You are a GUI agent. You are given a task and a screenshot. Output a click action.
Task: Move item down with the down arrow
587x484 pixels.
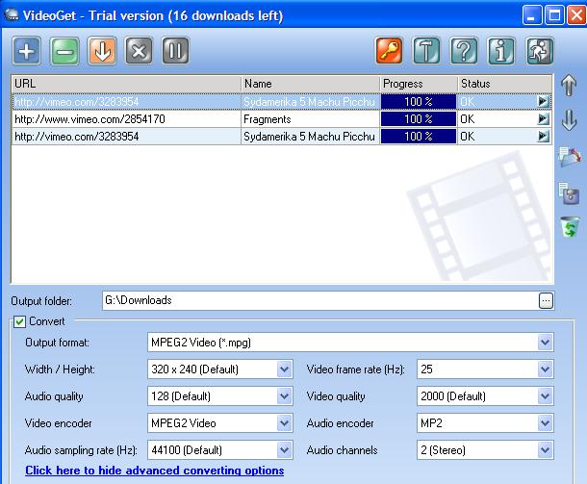569,119
